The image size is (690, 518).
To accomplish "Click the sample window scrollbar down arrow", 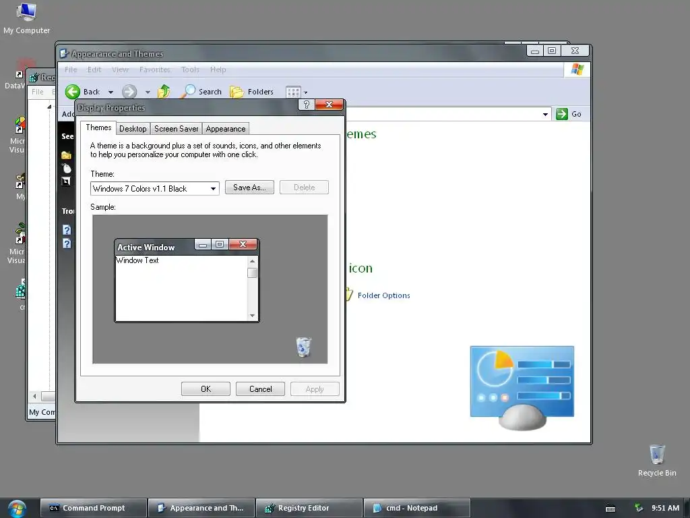I will tap(252, 316).
